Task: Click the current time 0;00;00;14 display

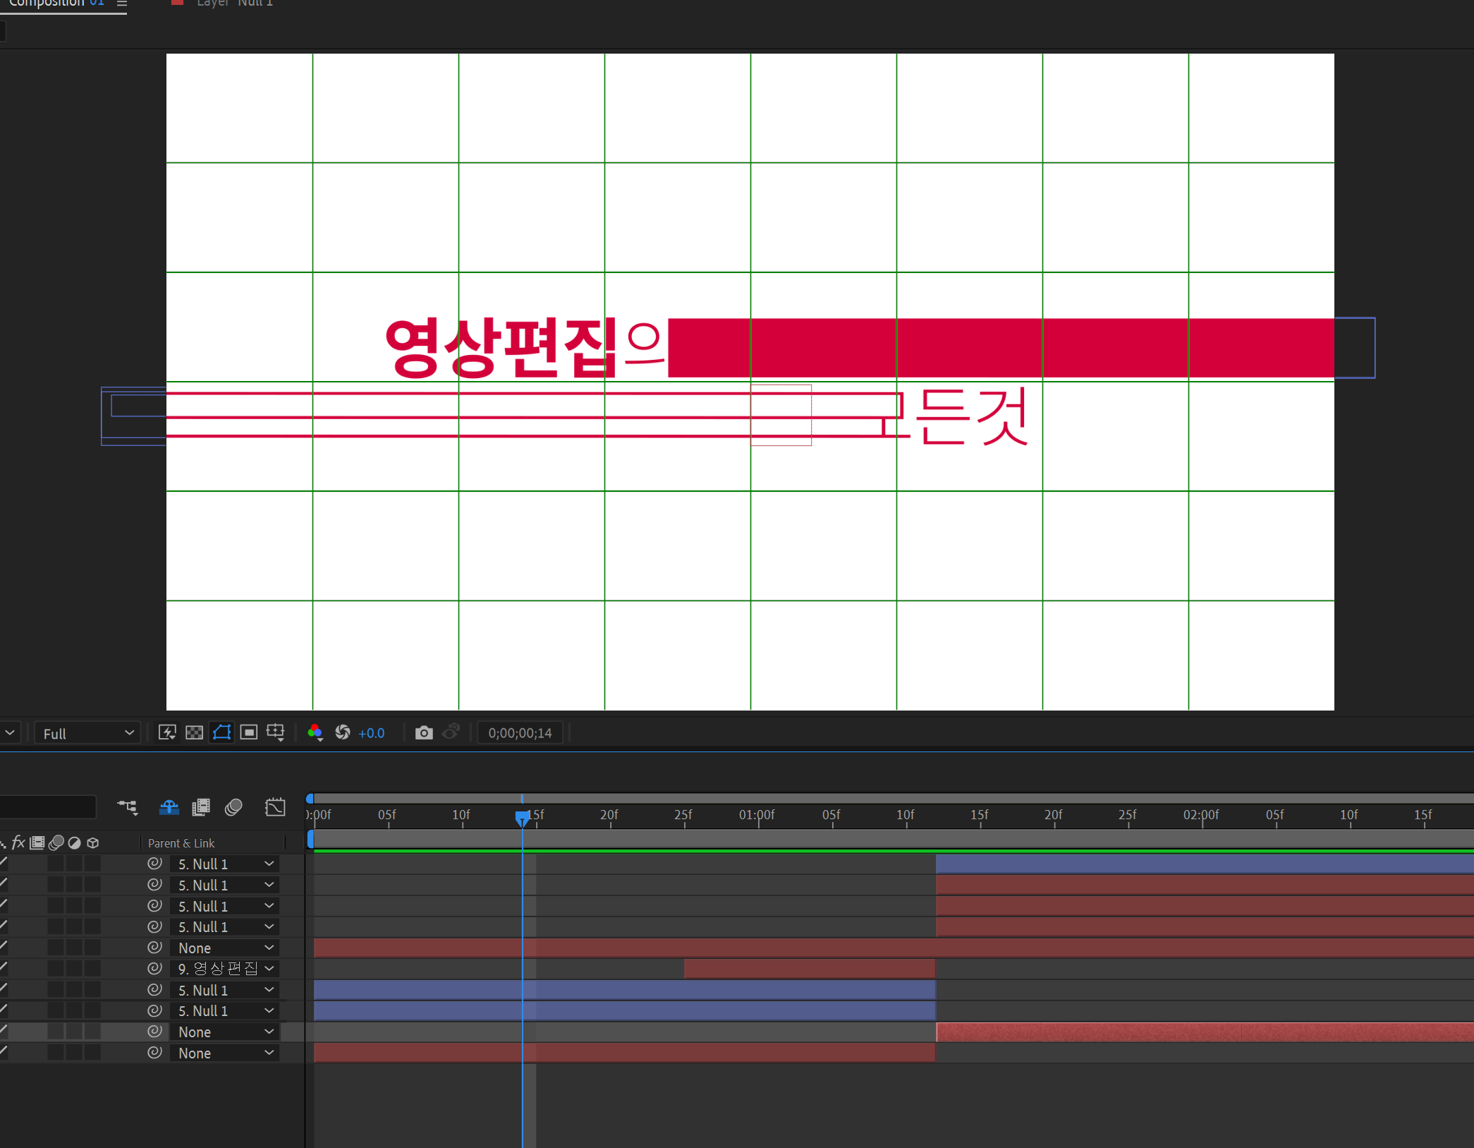Action: tap(520, 733)
